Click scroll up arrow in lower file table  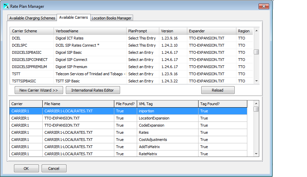click(x=256, y=103)
